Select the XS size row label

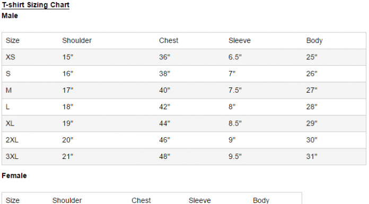pyautogui.click(x=11, y=57)
